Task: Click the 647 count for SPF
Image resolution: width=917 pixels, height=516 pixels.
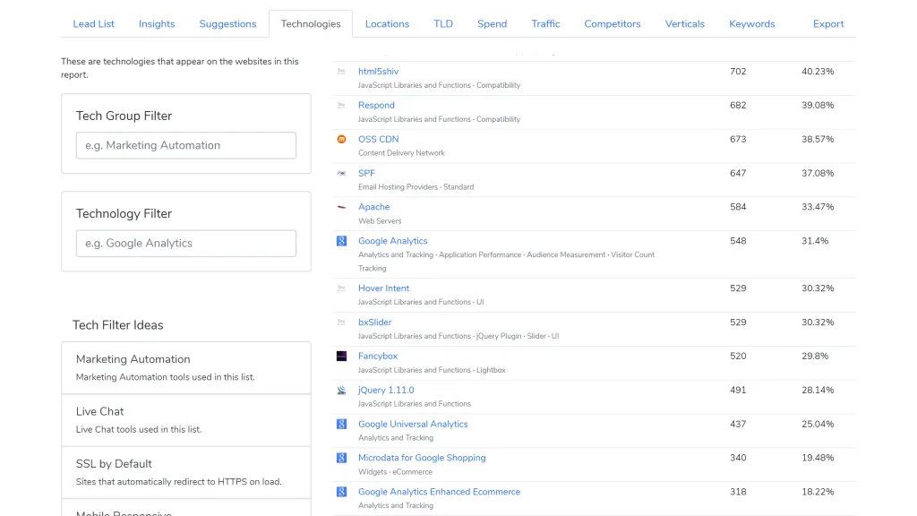Action: point(738,173)
